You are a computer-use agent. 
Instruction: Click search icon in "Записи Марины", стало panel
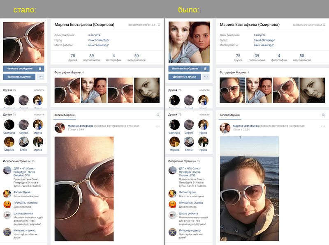pos(158,115)
